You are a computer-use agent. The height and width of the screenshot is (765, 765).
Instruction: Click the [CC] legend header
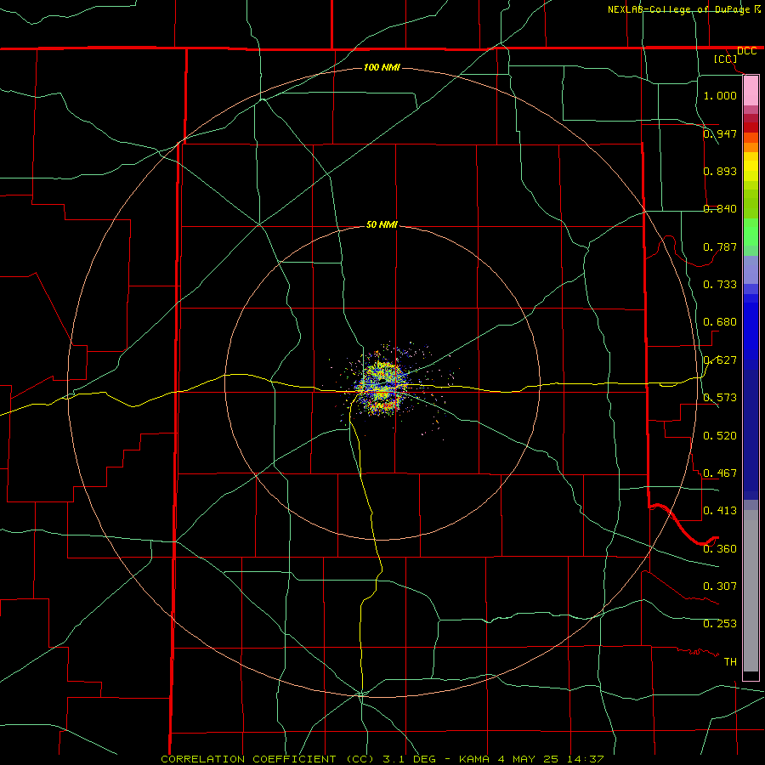725,59
